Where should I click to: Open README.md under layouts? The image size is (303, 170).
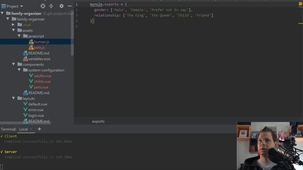(x=39, y=121)
